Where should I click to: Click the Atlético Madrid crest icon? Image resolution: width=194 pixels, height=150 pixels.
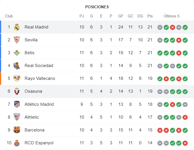(17, 104)
